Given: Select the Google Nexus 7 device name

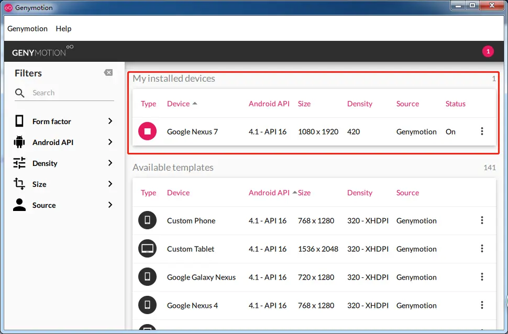Looking at the screenshot, I should 192,132.
